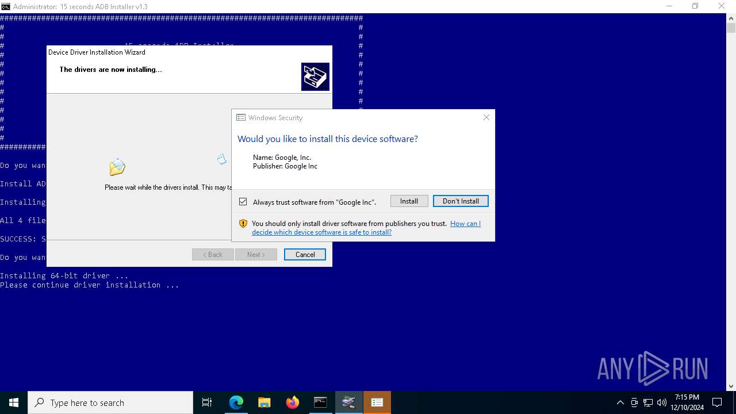736x414 pixels.
Task: Launch Microsoft Edge from taskbar
Action: 236,402
